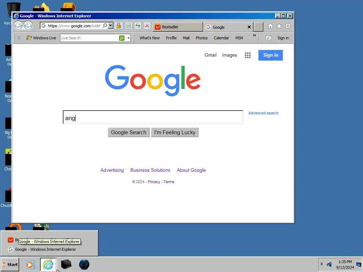363x272 pixels.
Task: Click the red Stop loading icon
Action: tap(147, 25)
